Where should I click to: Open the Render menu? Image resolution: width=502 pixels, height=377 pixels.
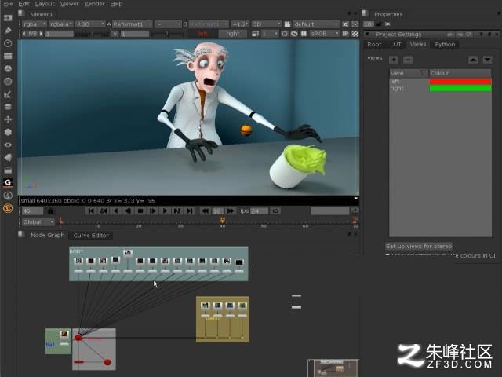(x=94, y=4)
